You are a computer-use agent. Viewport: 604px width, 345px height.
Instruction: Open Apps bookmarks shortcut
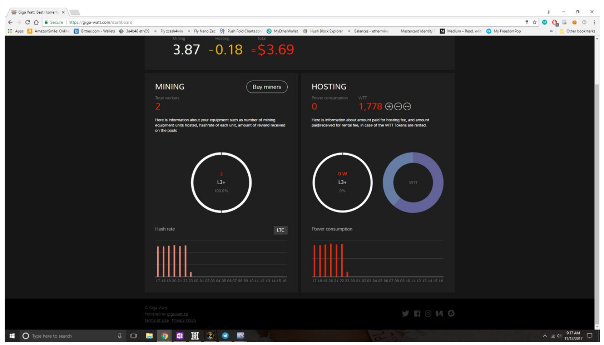tap(16, 31)
